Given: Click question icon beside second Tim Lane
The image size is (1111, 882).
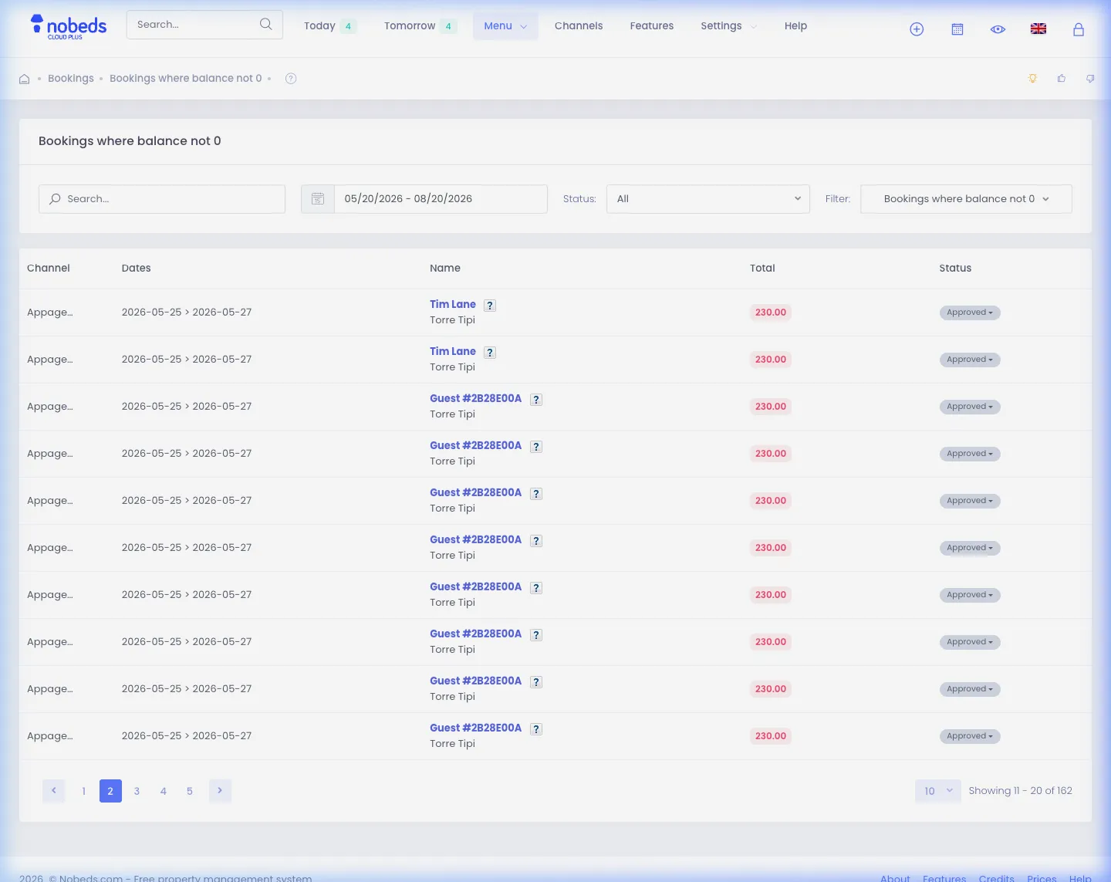Looking at the screenshot, I should point(490,353).
